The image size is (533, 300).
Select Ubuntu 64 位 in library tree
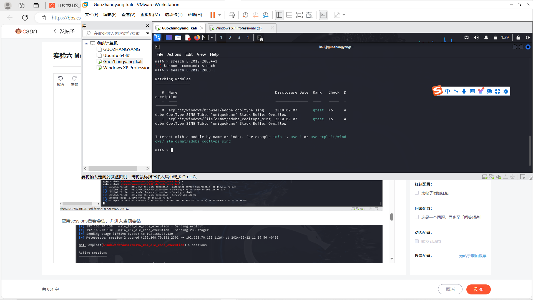pyautogui.click(x=116, y=55)
